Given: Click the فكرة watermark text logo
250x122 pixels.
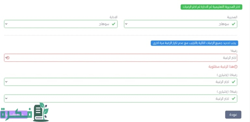Looking at the screenshot, I should point(16,114).
